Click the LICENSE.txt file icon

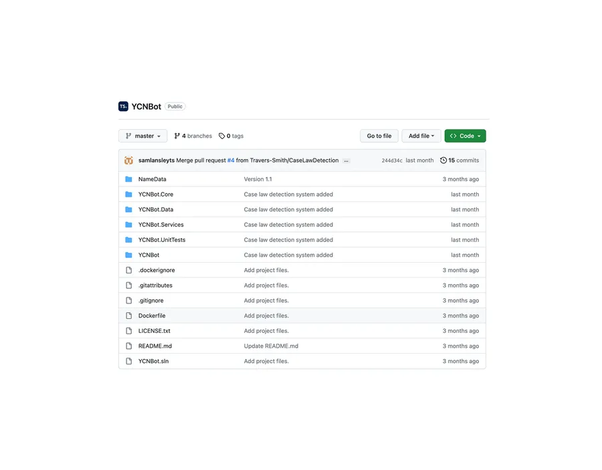128,330
